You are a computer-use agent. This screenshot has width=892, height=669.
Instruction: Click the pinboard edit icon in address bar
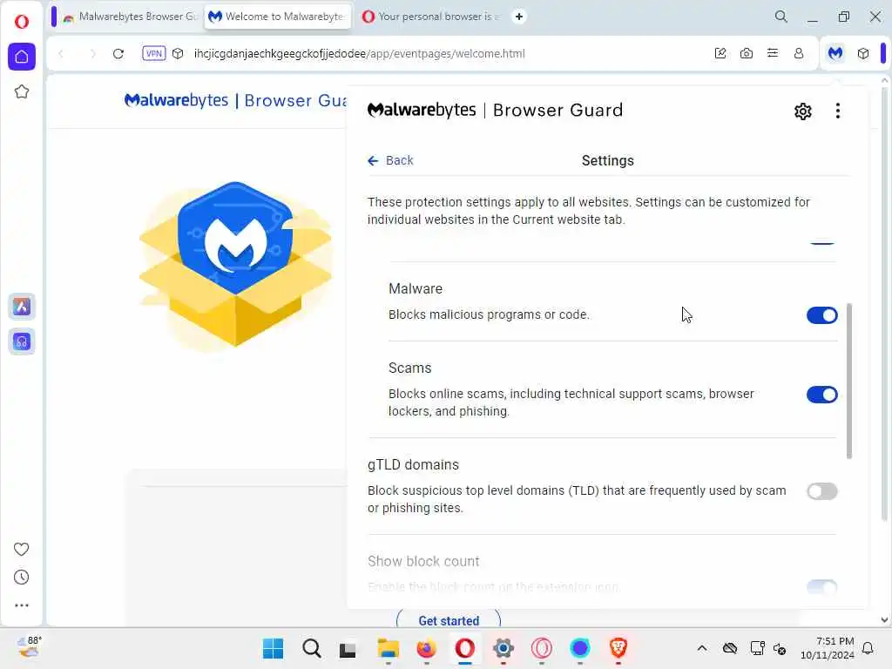(x=720, y=53)
